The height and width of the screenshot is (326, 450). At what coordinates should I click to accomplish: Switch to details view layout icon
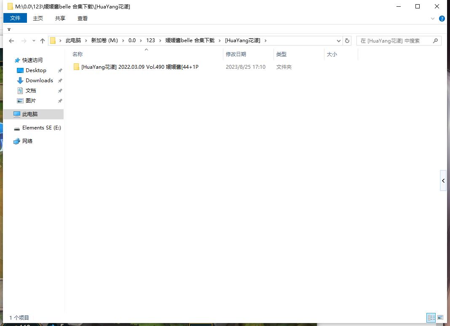[x=431, y=318]
